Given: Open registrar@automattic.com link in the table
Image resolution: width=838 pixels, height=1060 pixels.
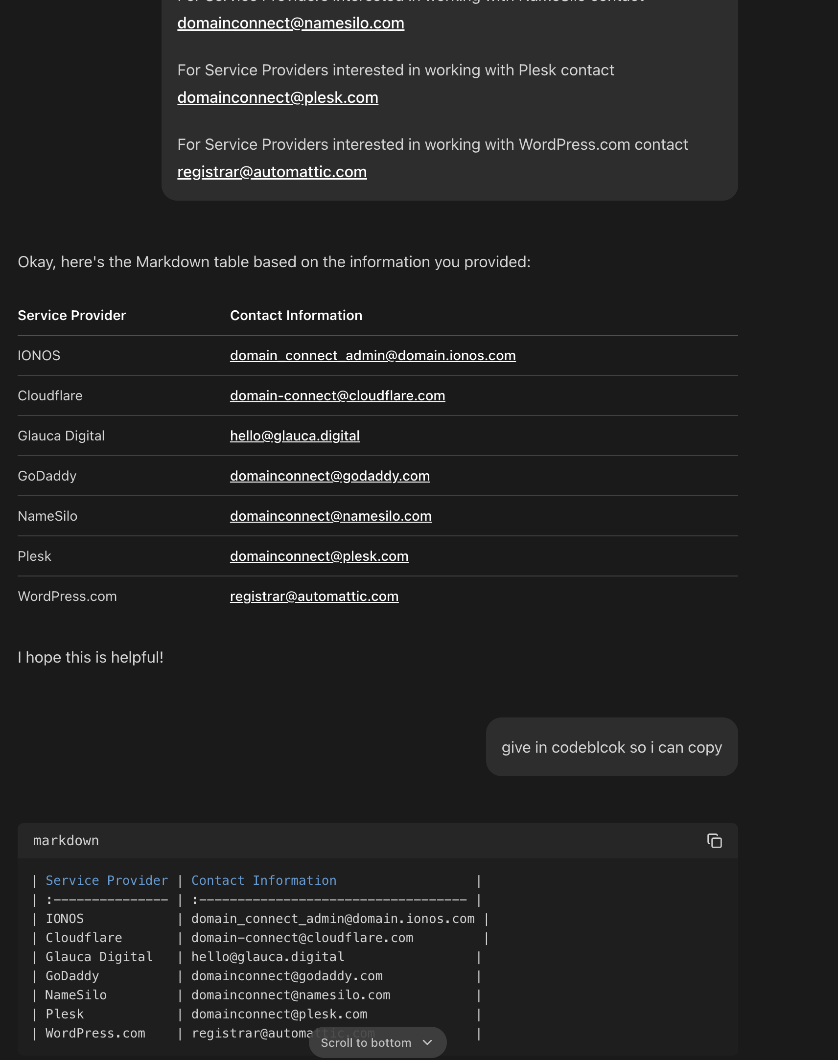Looking at the screenshot, I should coord(314,597).
